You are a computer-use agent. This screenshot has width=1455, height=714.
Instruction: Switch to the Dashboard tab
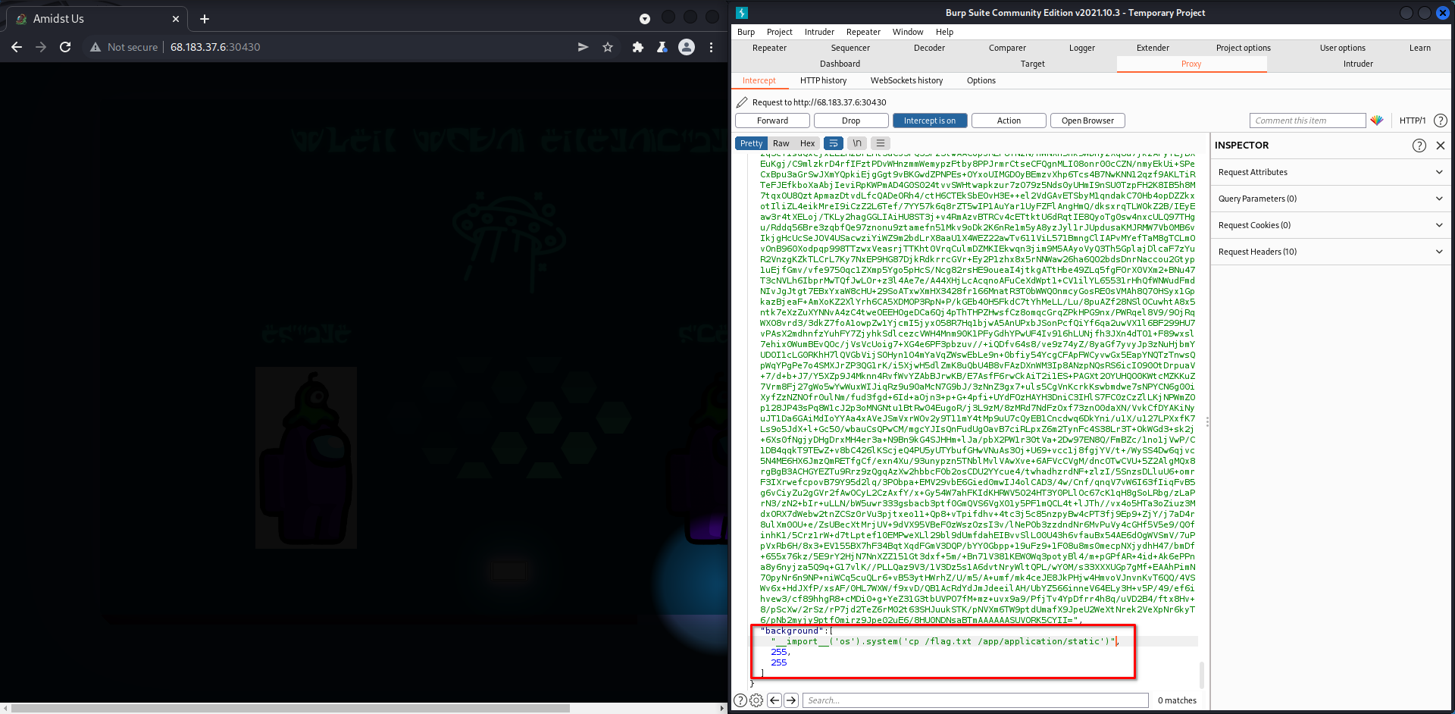[840, 64]
